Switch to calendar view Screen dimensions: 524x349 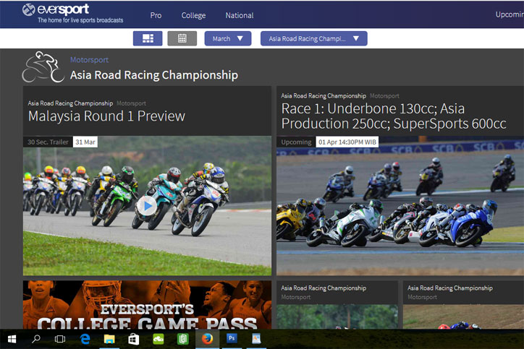click(x=182, y=38)
